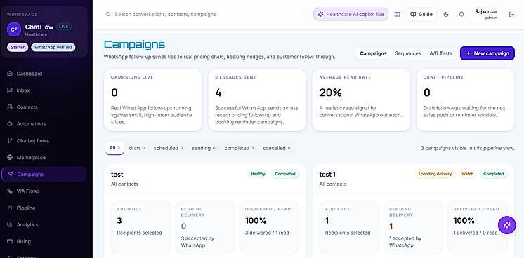This screenshot has width=524, height=258.
Task: Open Marketplace from the sidebar
Action: (x=44, y=157)
